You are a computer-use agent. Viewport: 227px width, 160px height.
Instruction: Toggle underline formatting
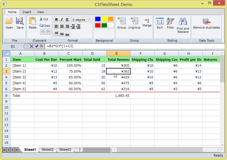(67, 20)
